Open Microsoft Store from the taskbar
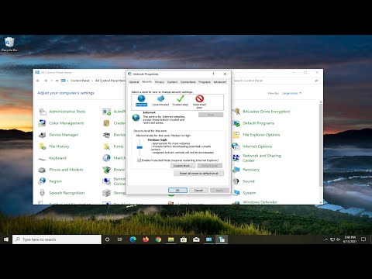This screenshot has height=279, width=372. pos(184,239)
